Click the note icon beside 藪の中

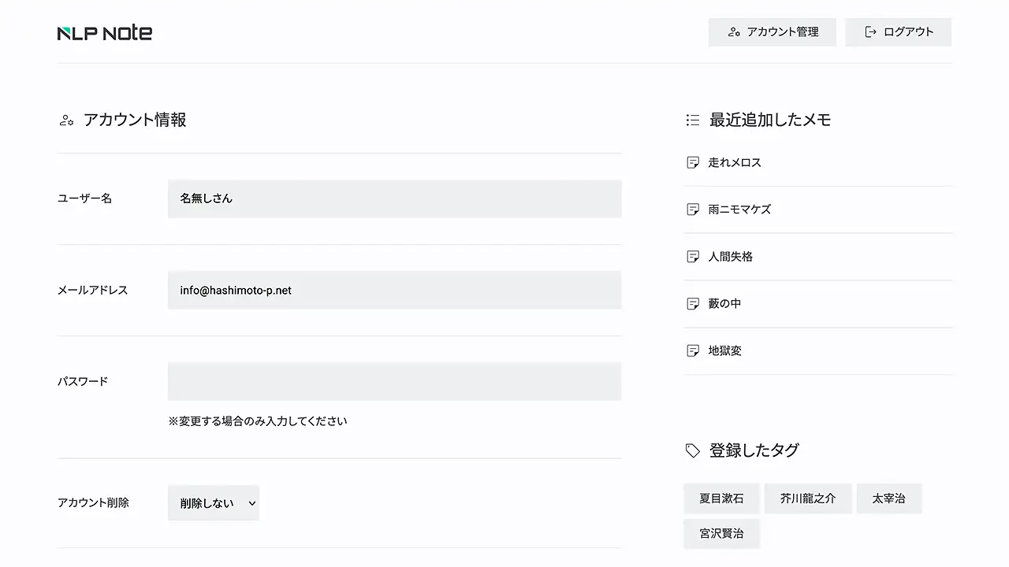click(693, 303)
